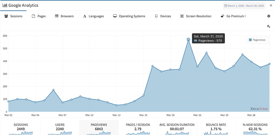Click the sparkline under BOUNCE RATE
This screenshot has height=135, width=275.
point(216,133)
